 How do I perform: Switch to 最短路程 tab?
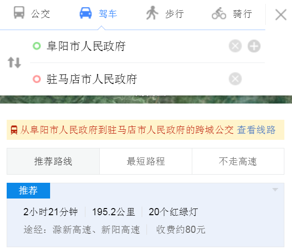point(146,161)
